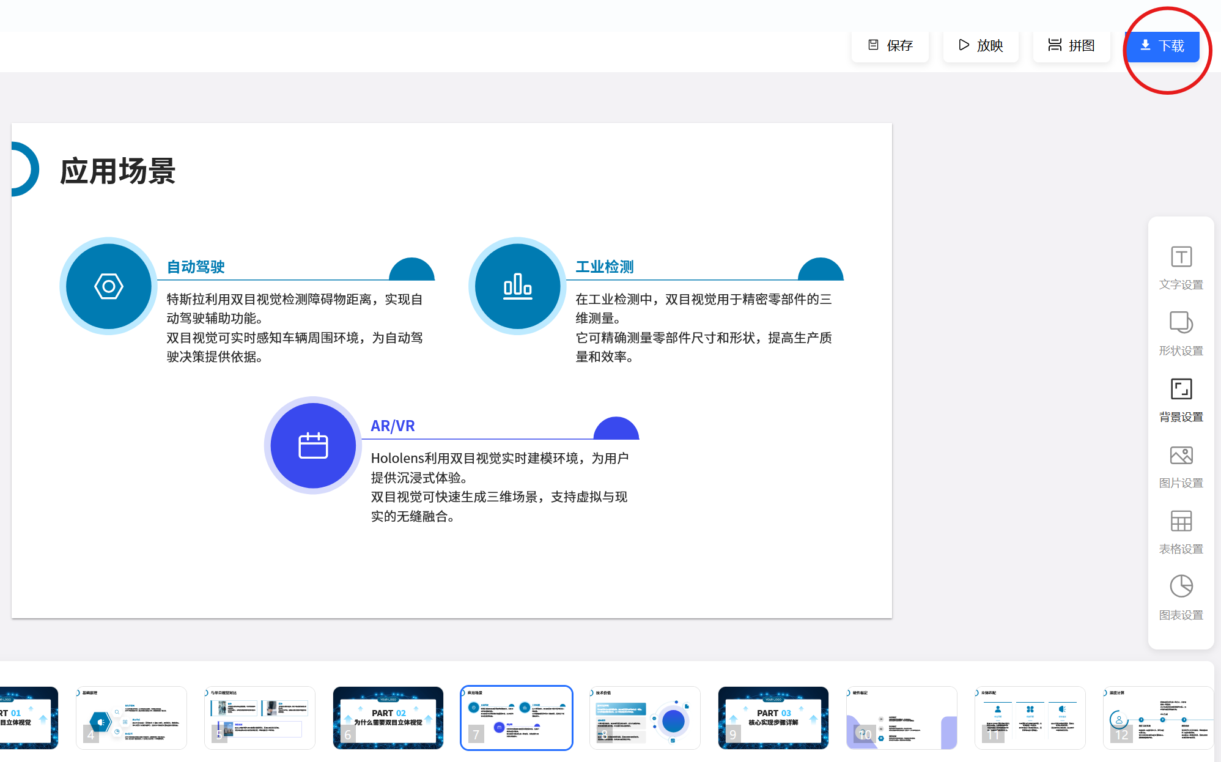The height and width of the screenshot is (762, 1221).
Task: Select slide 4 基础原理 thumbnail
Action: pyautogui.click(x=131, y=718)
